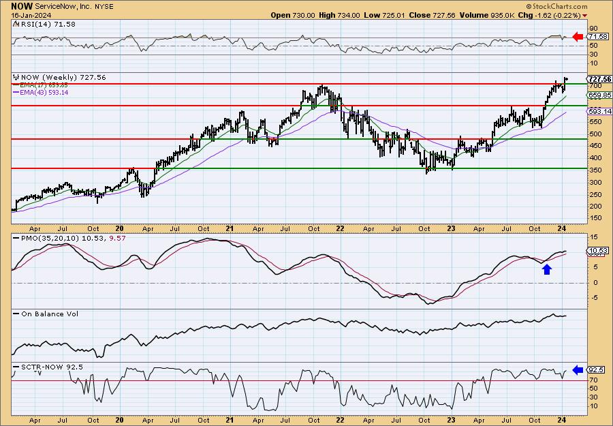The width and height of the screenshot is (613, 426).
Task: Click the NYSE exchange label
Action: pyautogui.click(x=104, y=7)
